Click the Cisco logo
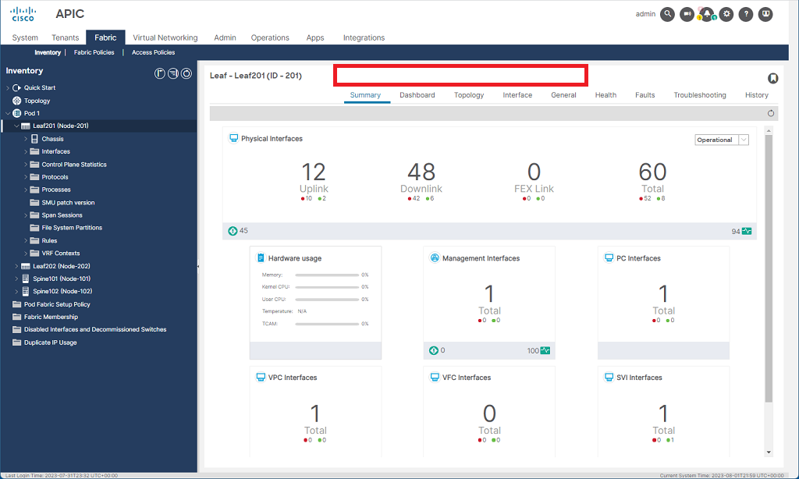The width and height of the screenshot is (799, 479). coord(23,14)
